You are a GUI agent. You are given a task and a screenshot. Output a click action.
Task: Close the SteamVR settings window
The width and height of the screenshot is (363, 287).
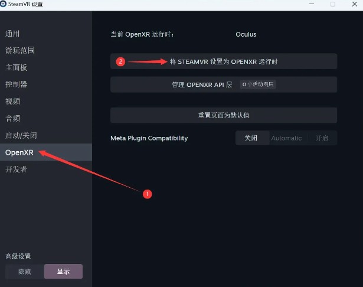(x=354, y=4)
